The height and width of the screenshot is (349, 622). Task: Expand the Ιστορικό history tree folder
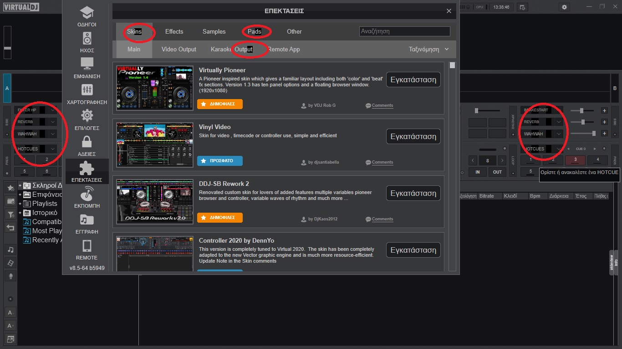coord(20,213)
